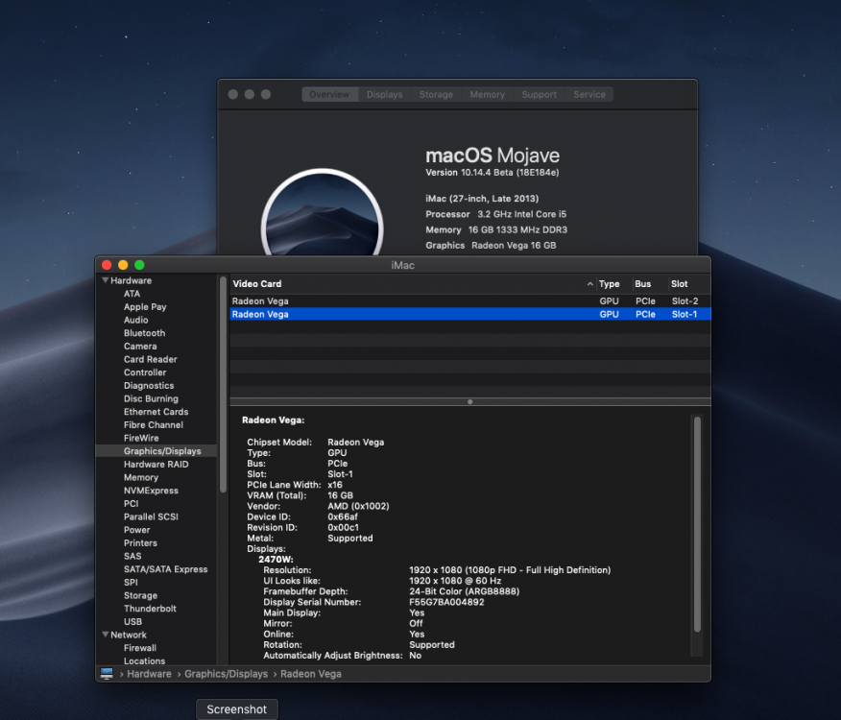The image size is (841, 720).
Task: Select Memory in the System Information sidebar
Action: [x=141, y=477]
